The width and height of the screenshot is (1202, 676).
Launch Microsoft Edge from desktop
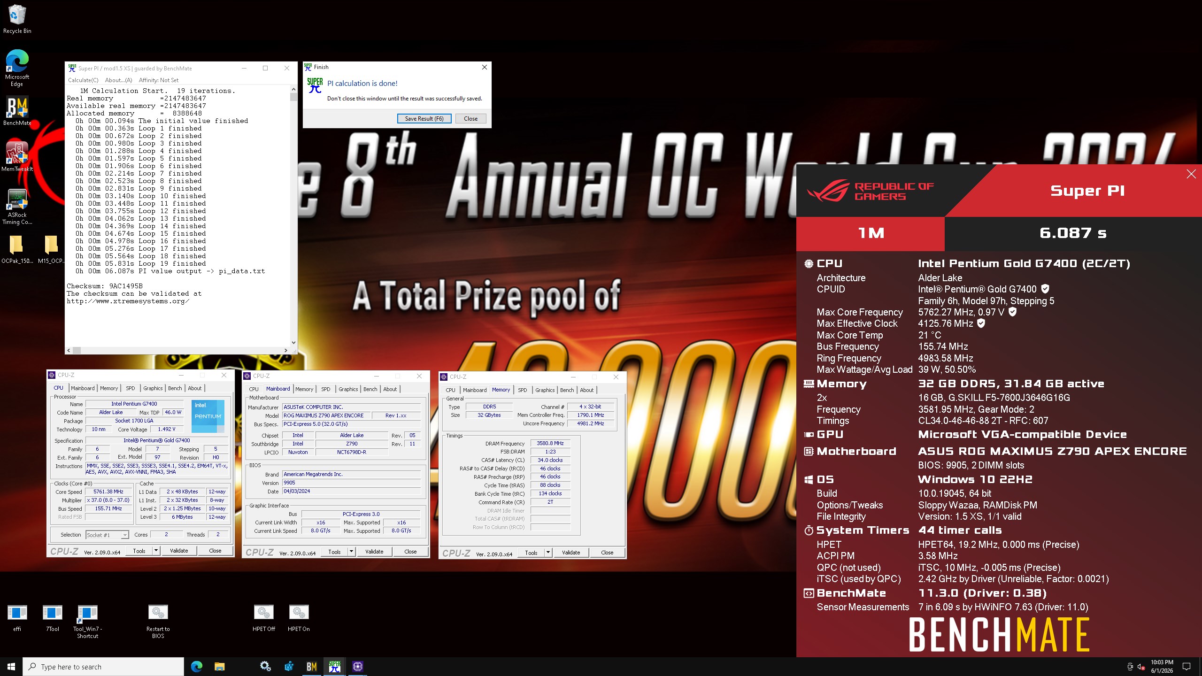17,68
